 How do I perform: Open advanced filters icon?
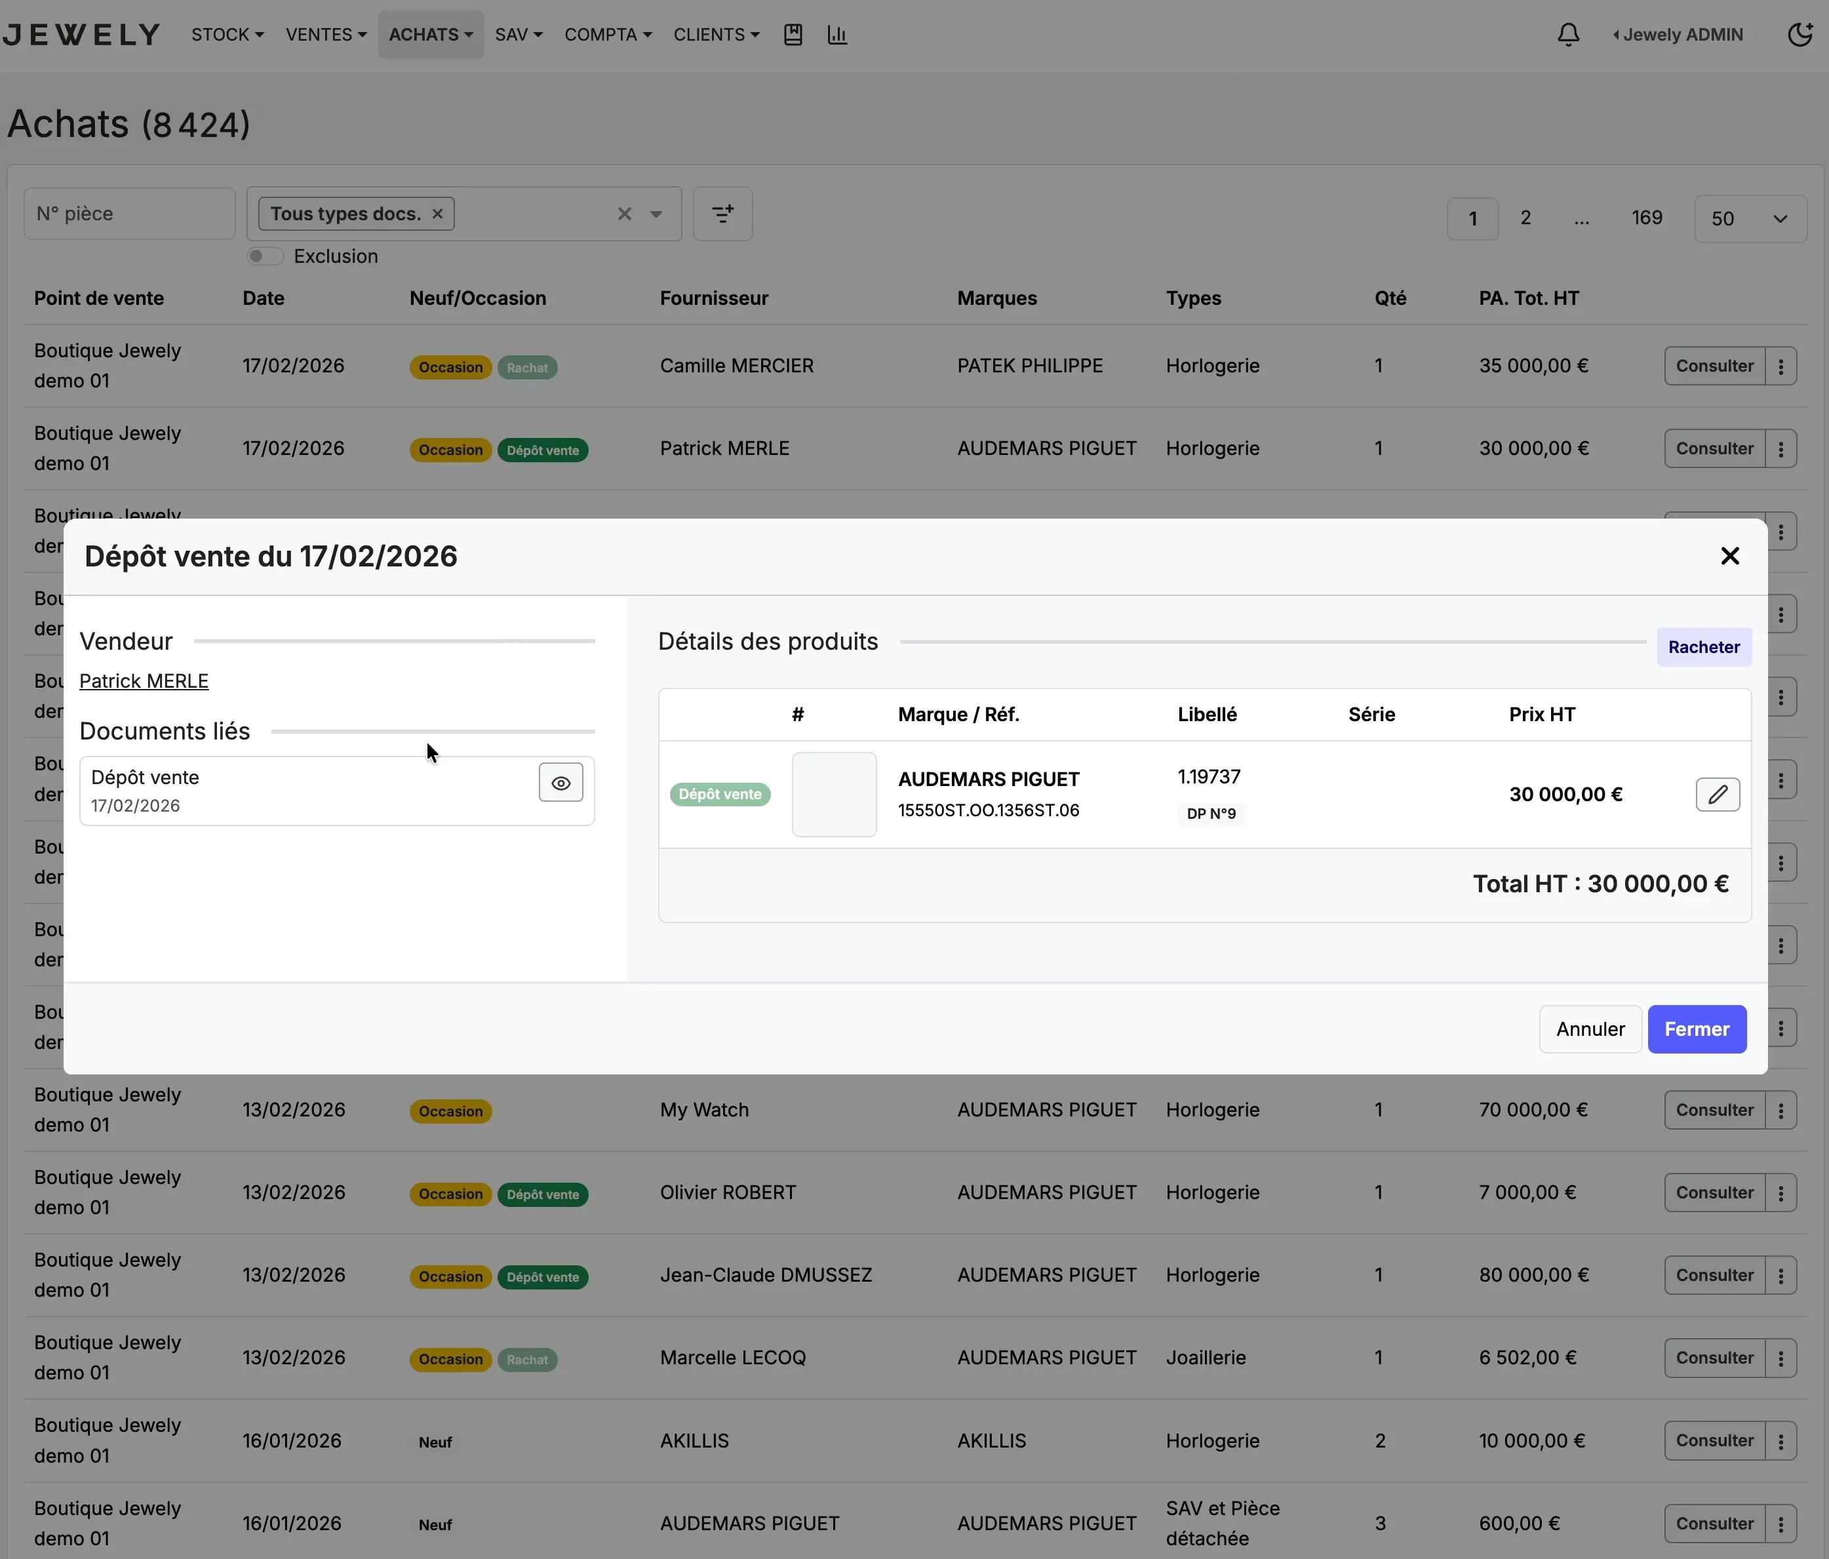coord(722,214)
